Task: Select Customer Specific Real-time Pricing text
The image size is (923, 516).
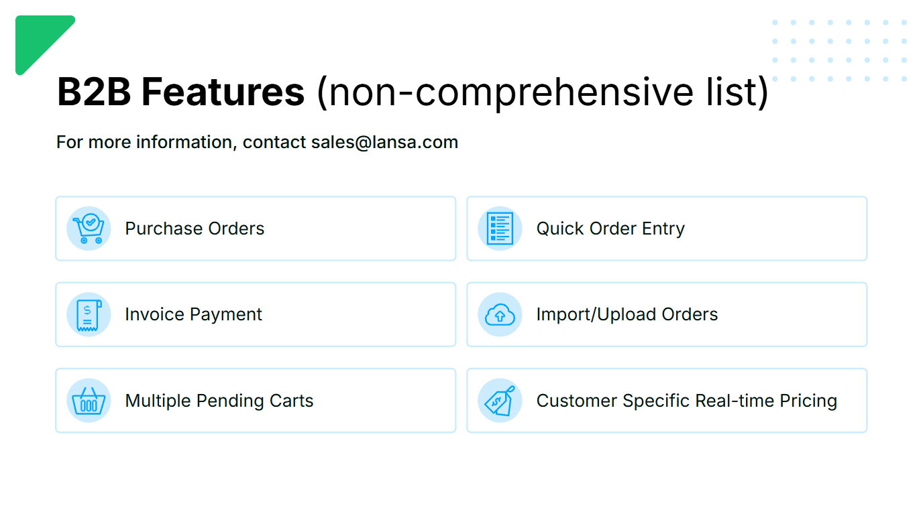Action: [x=686, y=401]
